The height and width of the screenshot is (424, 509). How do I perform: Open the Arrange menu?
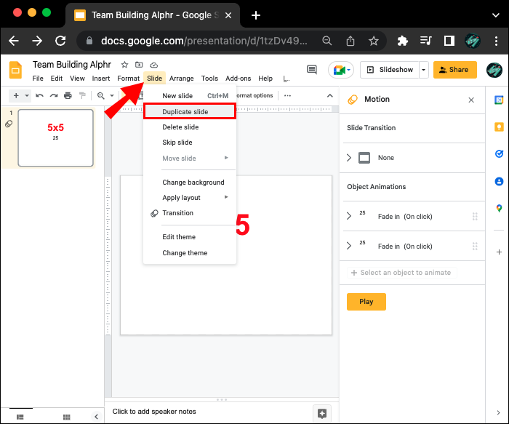point(182,79)
